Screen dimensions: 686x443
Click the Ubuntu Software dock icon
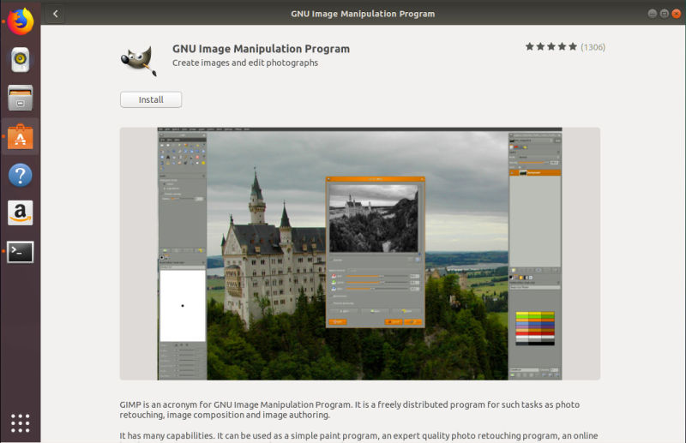(x=20, y=137)
